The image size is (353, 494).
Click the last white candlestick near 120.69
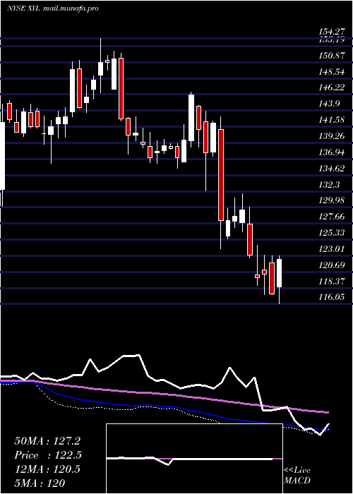pyautogui.click(x=280, y=273)
